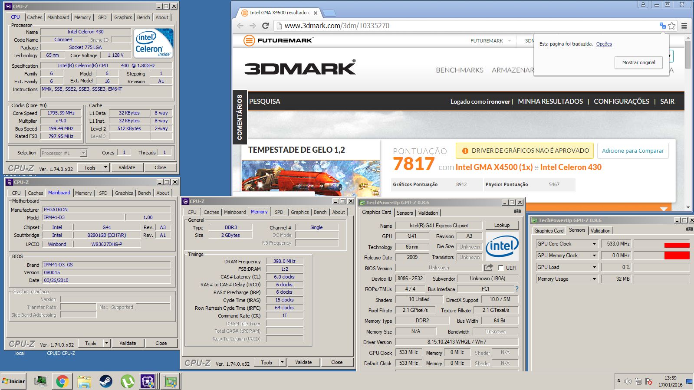
Task: Bookmark this page with the star icon
Action: (672, 26)
